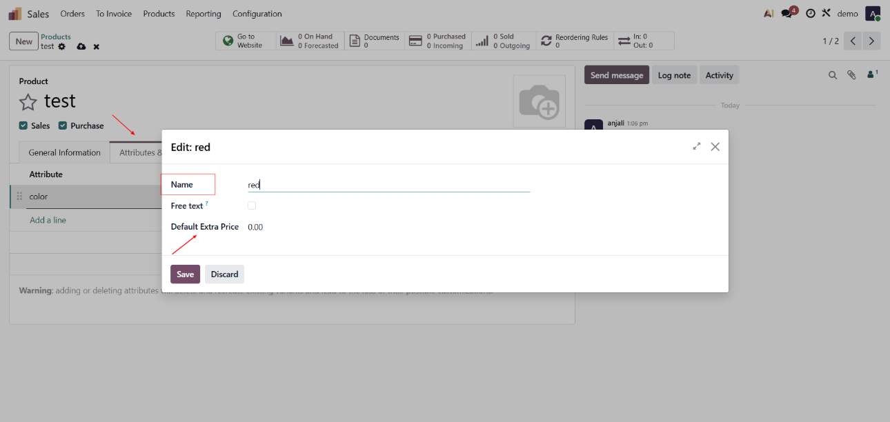Click the Name input field
This screenshot has height=422, width=890.
pos(388,185)
